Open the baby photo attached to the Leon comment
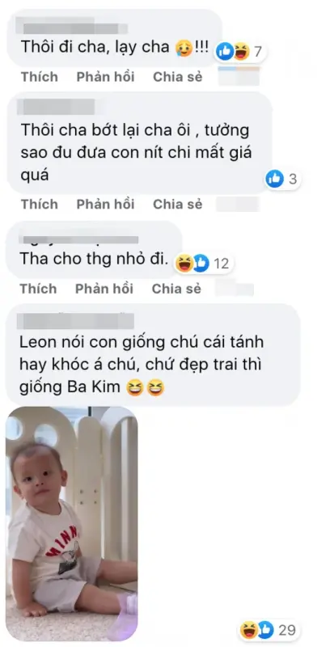Screen dimensions: 334x647 72,523
